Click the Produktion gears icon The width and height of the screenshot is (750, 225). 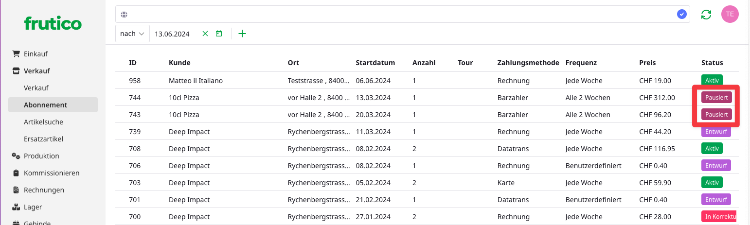coord(16,156)
